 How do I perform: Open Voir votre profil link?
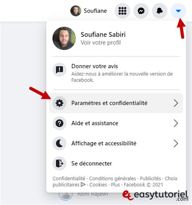click(100, 42)
